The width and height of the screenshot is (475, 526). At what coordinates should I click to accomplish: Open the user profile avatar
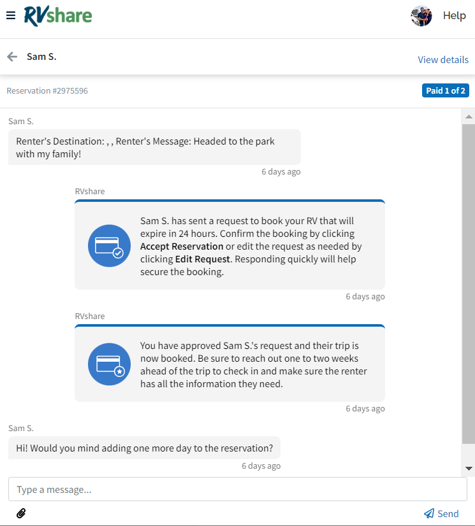pos(421,16)
